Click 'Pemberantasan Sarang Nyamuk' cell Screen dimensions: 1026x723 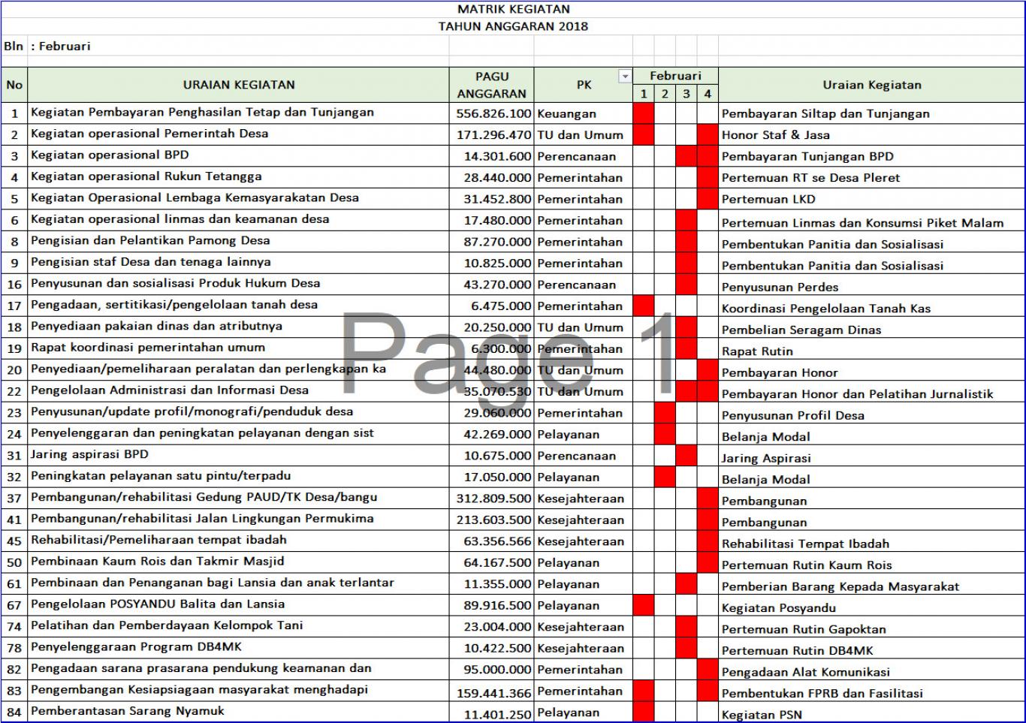tap(239, 712)
